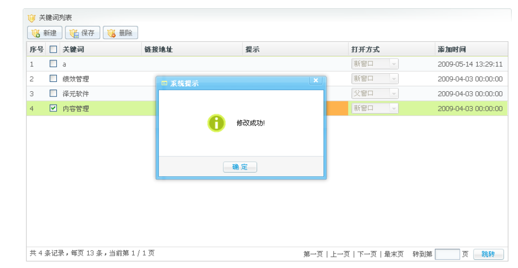The image size is (518, 268).
Task: Select the keyword cell a
Action: point(64,64)
